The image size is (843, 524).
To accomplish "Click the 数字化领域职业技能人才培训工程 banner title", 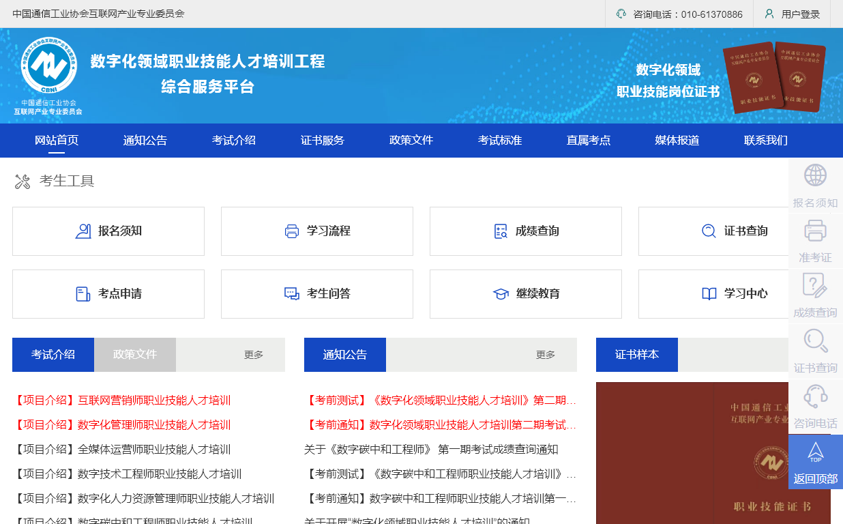I will [208, 61].
